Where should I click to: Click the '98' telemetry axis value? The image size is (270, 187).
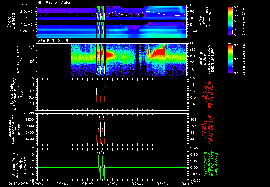[192, 133]
